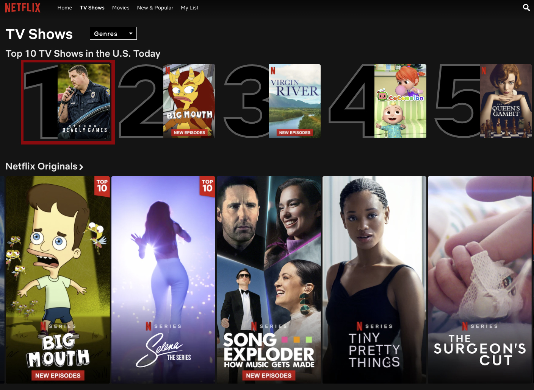This screenshot has width=534, height=390.
Task: Click the TV Shows page title
Action: (x=39, y=34)
